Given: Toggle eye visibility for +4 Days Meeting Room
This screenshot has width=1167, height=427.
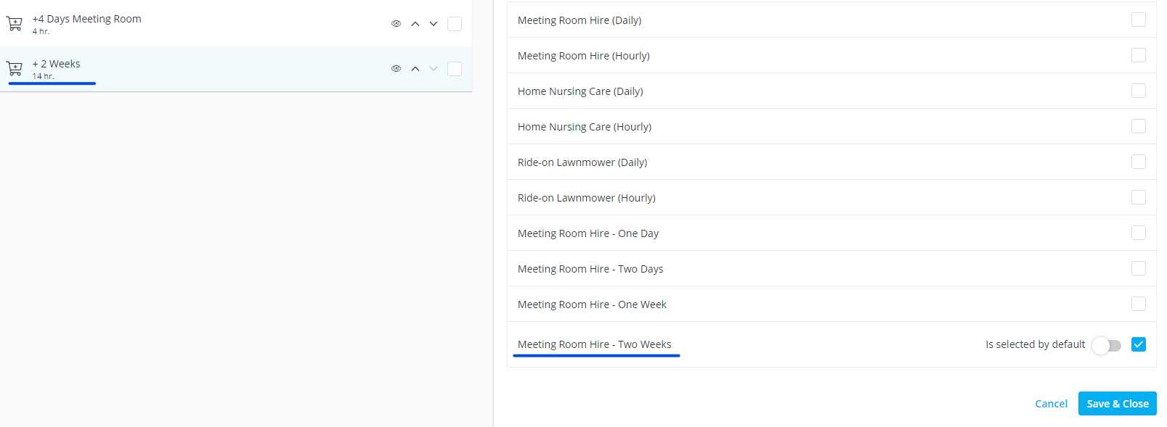Looking at the screenshot, I should [397, 24].
